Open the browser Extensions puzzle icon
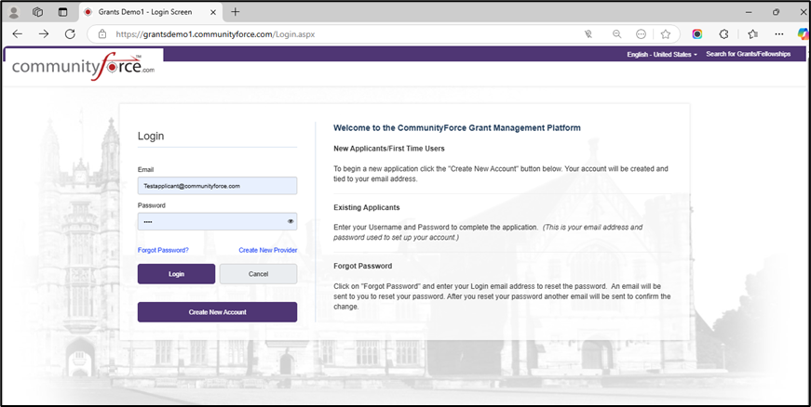Screen dimensions: 811x407 [x=724, y=34]
